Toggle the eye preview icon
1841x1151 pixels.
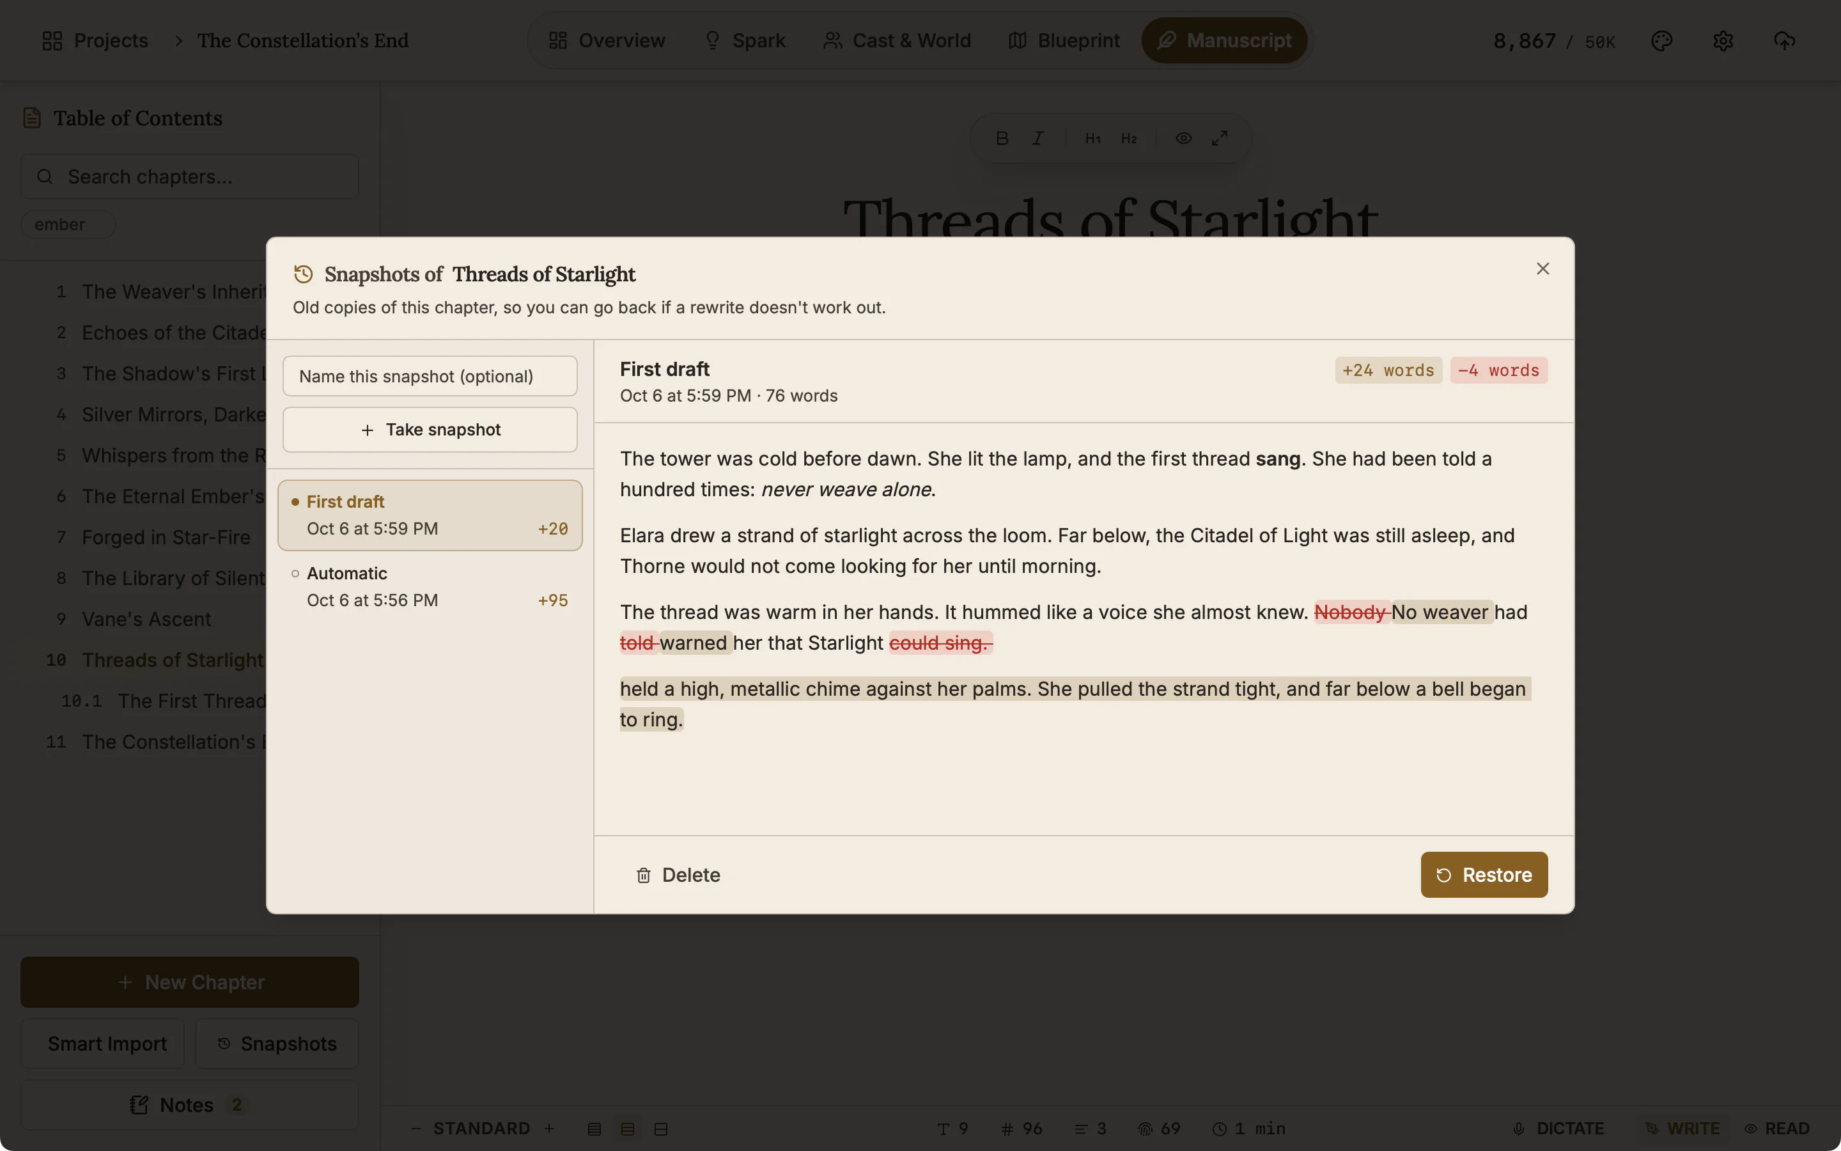coord(1183,139)
